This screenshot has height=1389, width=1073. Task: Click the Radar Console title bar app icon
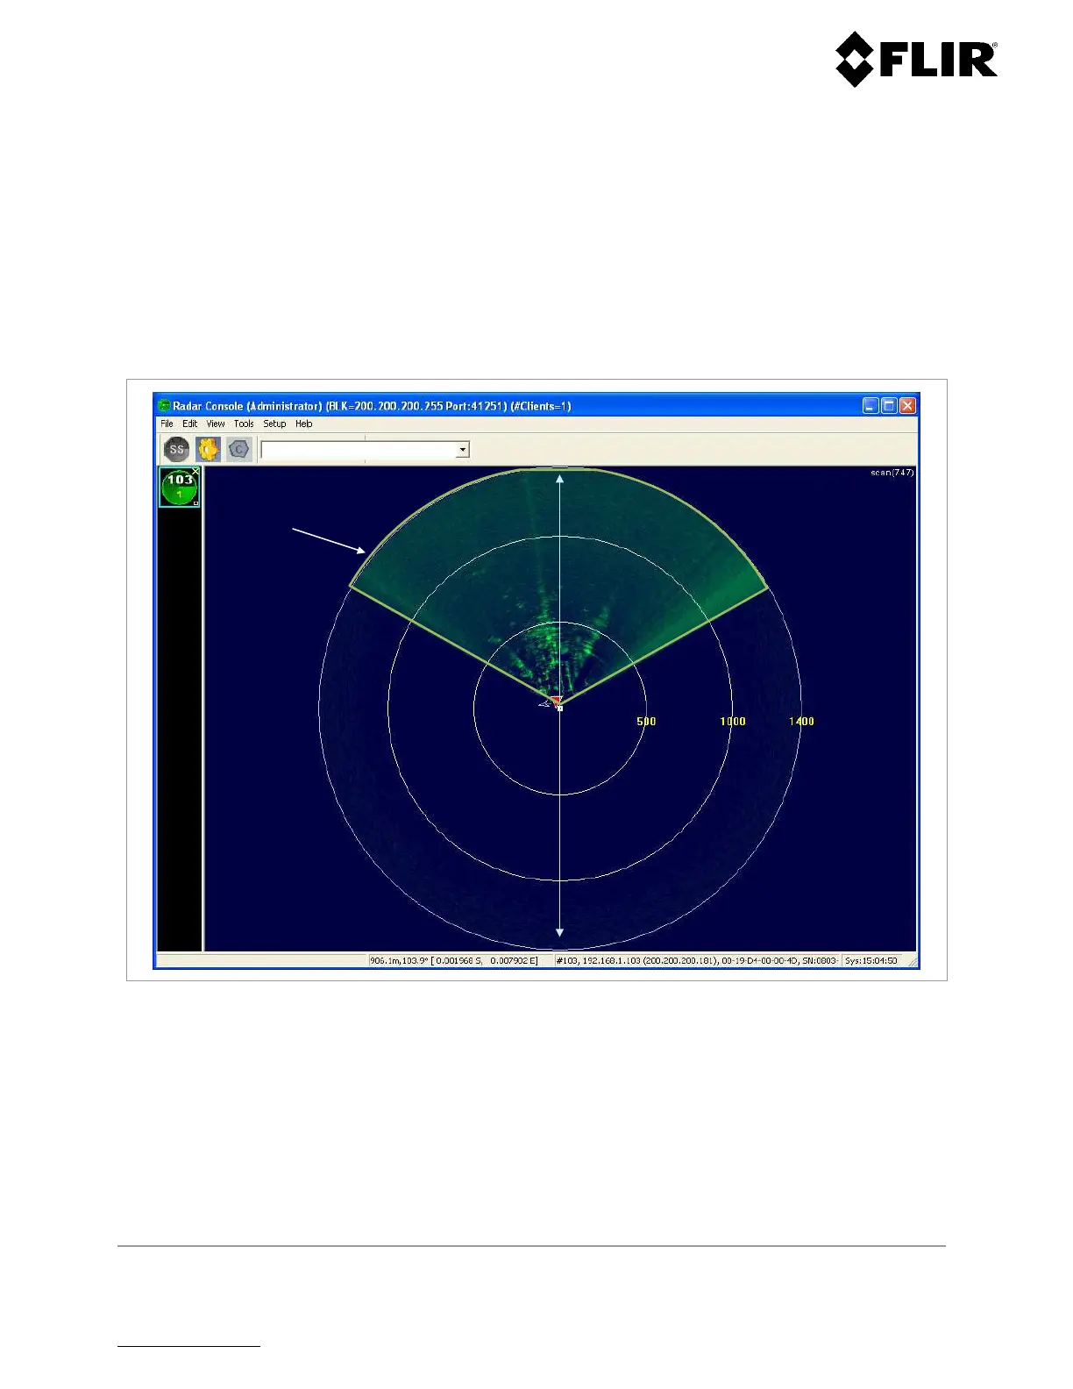(x=164, y=406)
